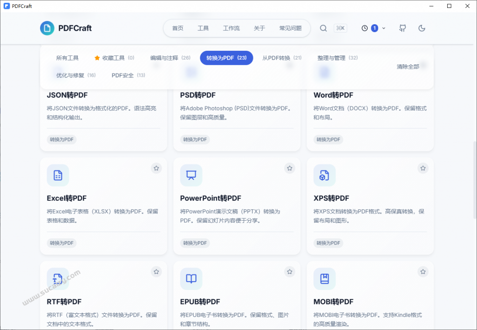The image size is (477, 330).
Task: Click the orange star on 收藏工具
Action: [97, 58]
